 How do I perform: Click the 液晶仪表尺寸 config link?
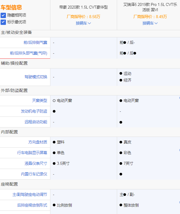click(36, 164)
